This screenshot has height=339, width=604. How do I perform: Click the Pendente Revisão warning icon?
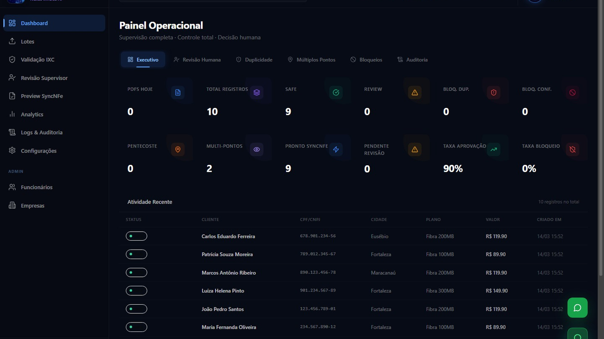coord(415,149)
